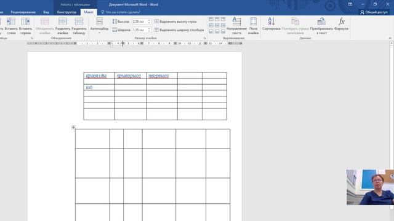Align cell text bottom right
The width and height of the screenshot is (394, 221).
[x=223, y=31]
